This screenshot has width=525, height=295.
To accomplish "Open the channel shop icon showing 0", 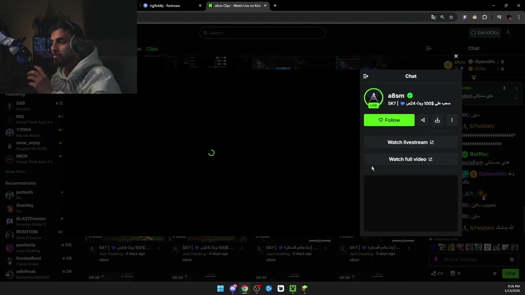I will (455, 273).
